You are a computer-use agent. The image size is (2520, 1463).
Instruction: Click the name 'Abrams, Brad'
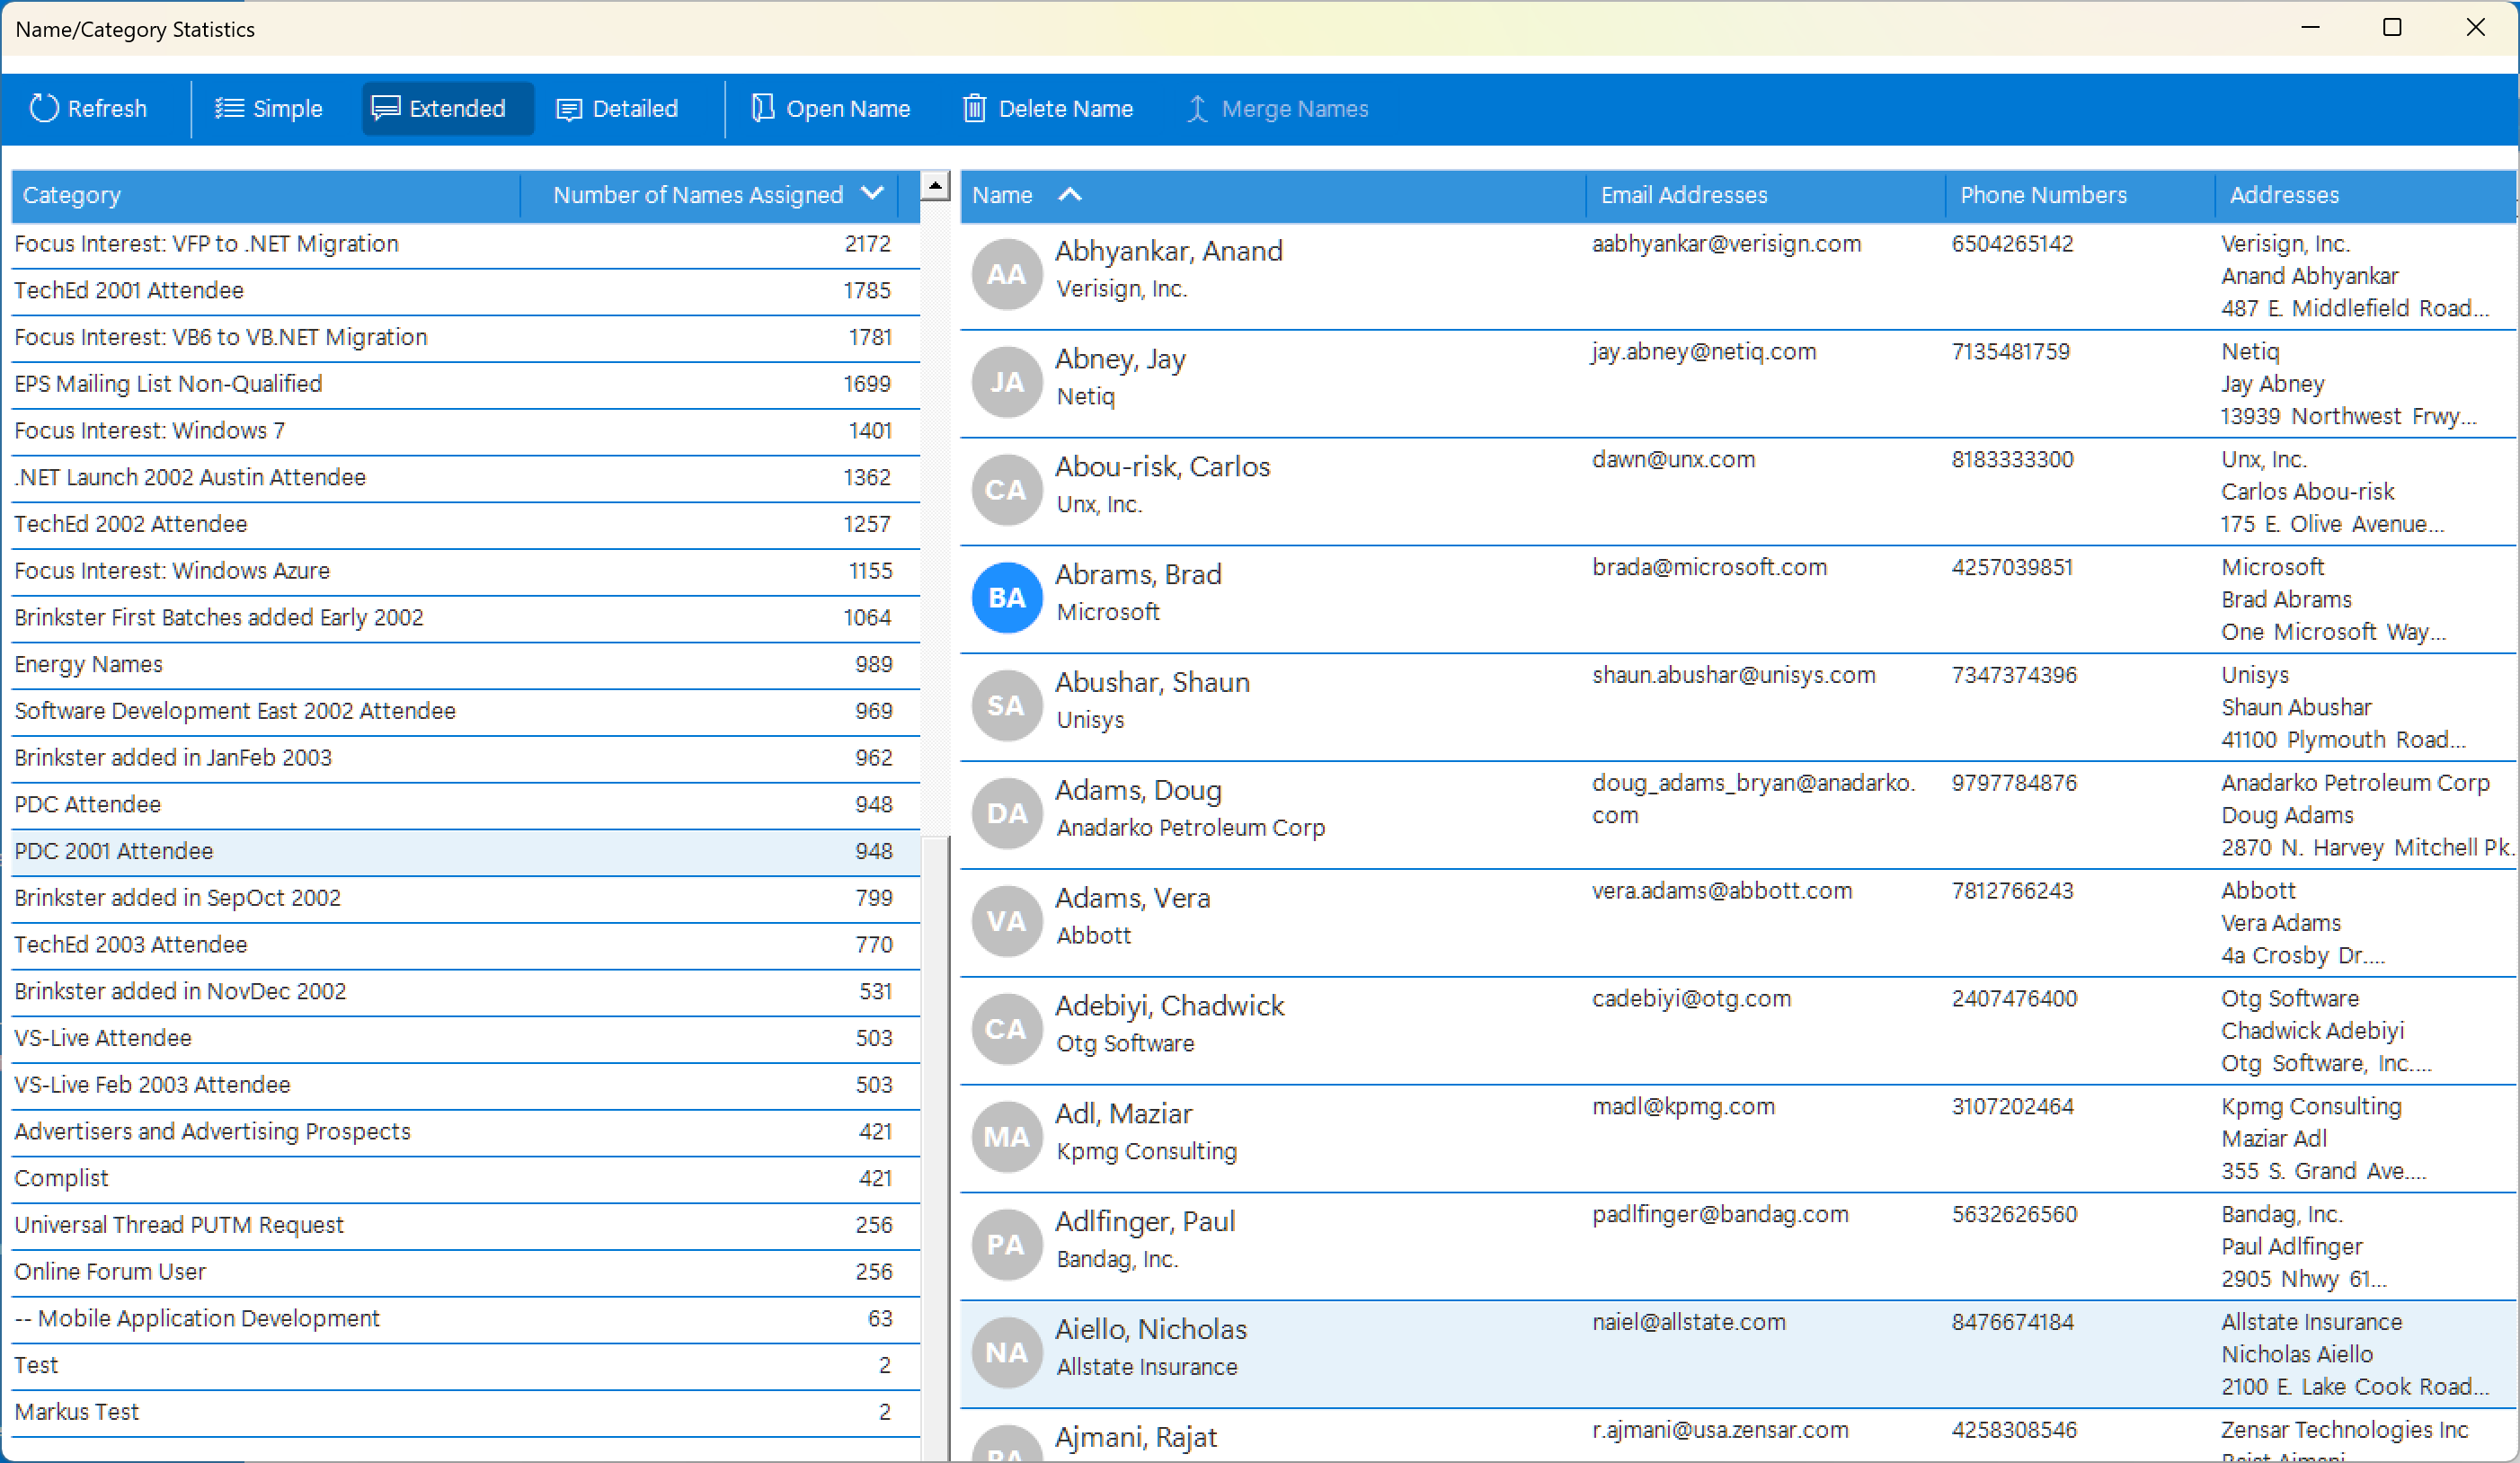pos(1138,575)
